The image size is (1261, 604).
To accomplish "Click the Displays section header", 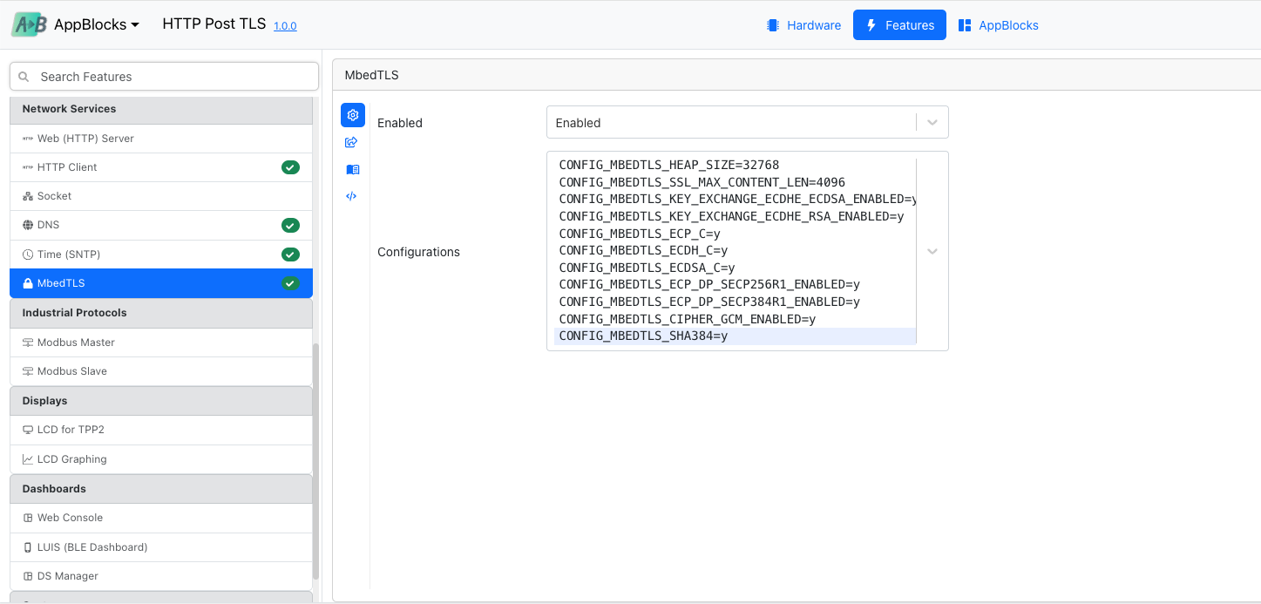I will (x=161, y=401).
